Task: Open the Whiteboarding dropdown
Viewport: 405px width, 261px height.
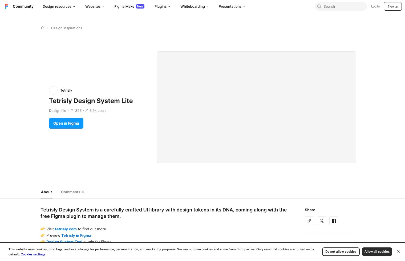Action: pos(194,6)
